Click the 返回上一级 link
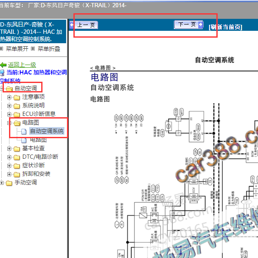This screenshot has width=258, height=258. click(x=22, y=65)
